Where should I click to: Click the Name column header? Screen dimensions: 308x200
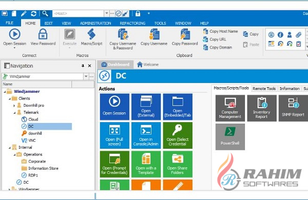tap(37, 84)
